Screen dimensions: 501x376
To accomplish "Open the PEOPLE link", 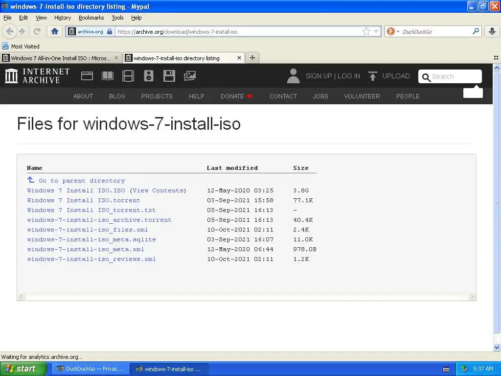I will pos(408,96).
